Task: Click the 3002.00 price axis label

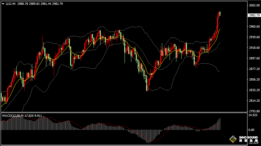Action: click(x=254, y=5)
